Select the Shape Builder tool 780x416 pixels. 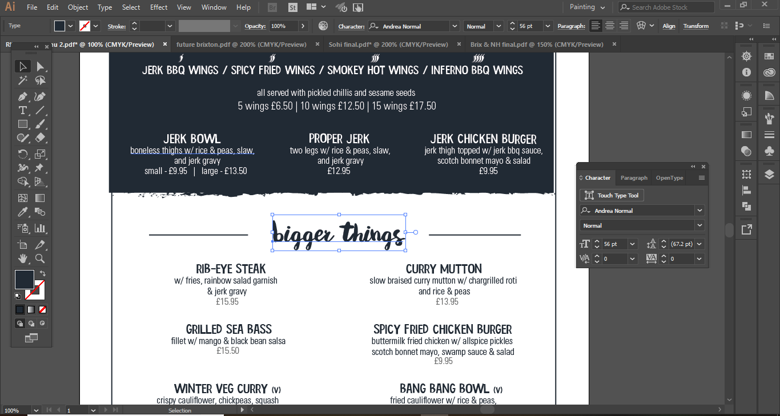click(x=23, y=182)
